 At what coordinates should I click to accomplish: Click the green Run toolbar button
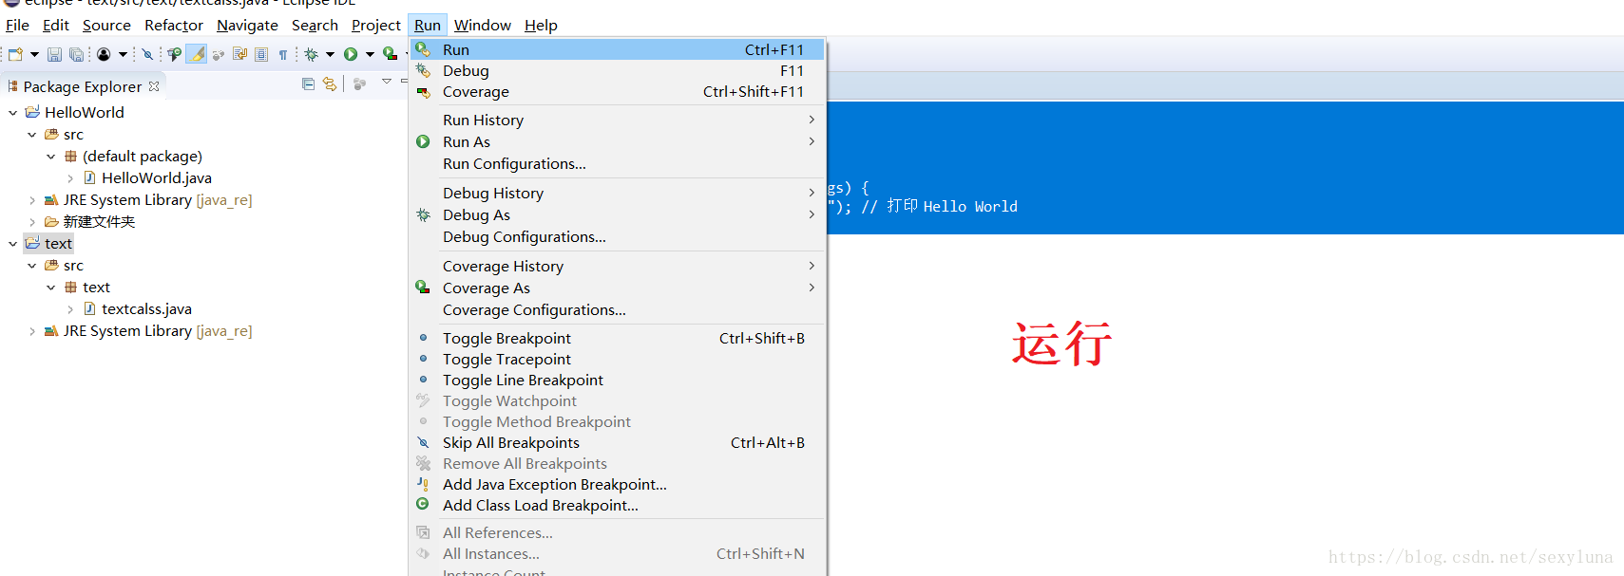click(351, 54)
